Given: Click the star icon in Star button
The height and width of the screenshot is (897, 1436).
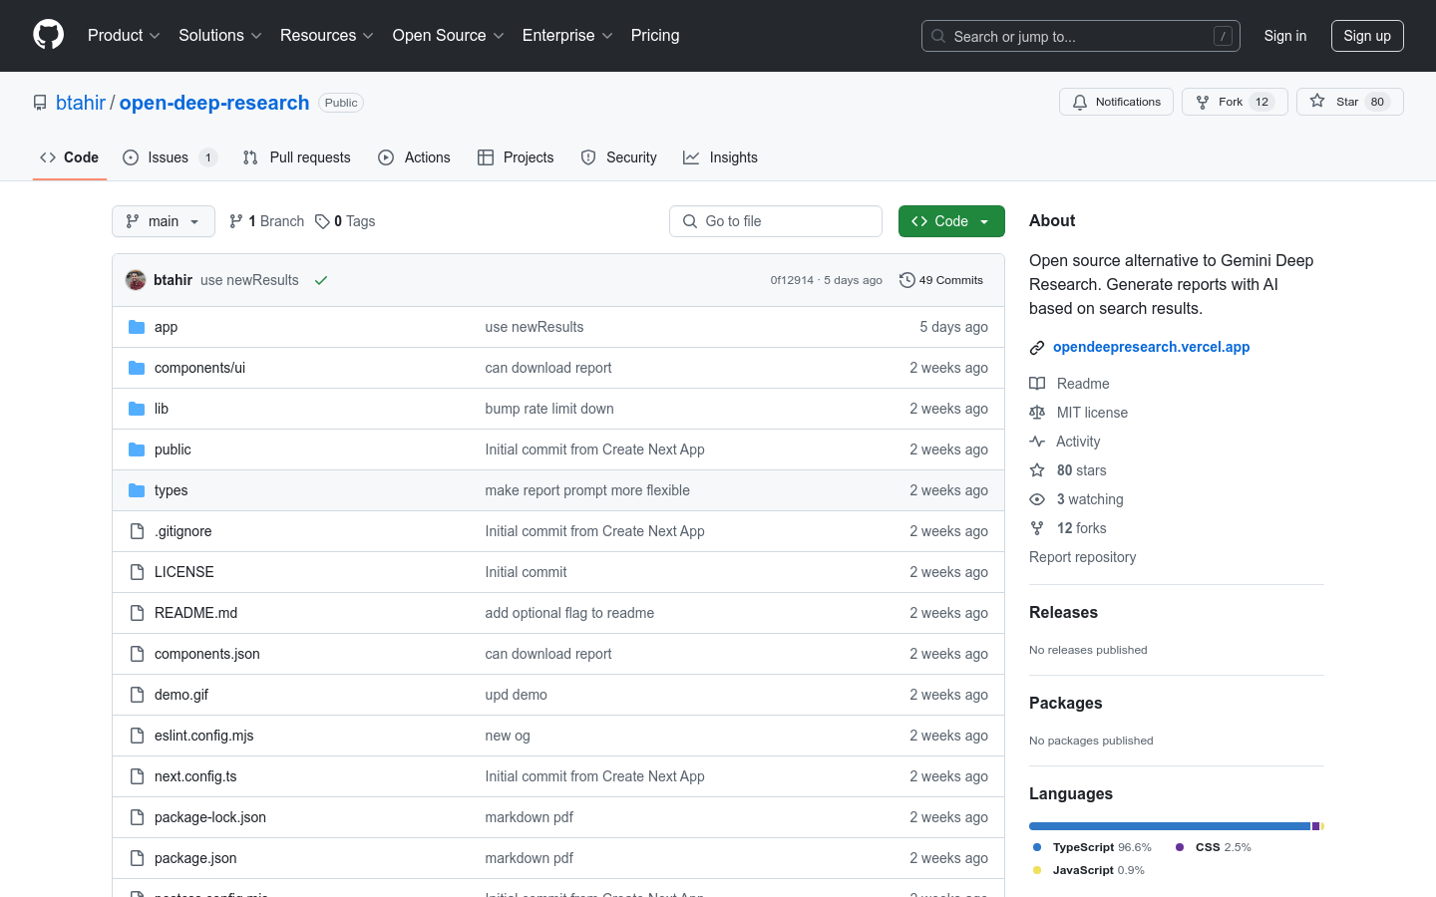Looking at the screenshot, I should (x=1317, y=101).
